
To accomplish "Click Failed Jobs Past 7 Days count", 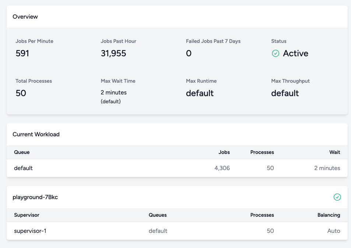I will pyautogui.click(x=189, y=53).
